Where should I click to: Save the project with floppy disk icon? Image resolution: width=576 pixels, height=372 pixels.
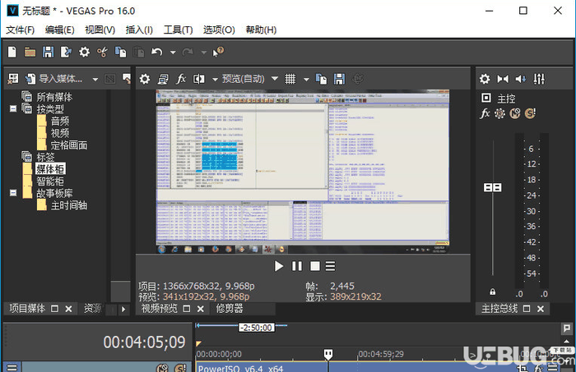pyautogui.click(x=48, y=52)
